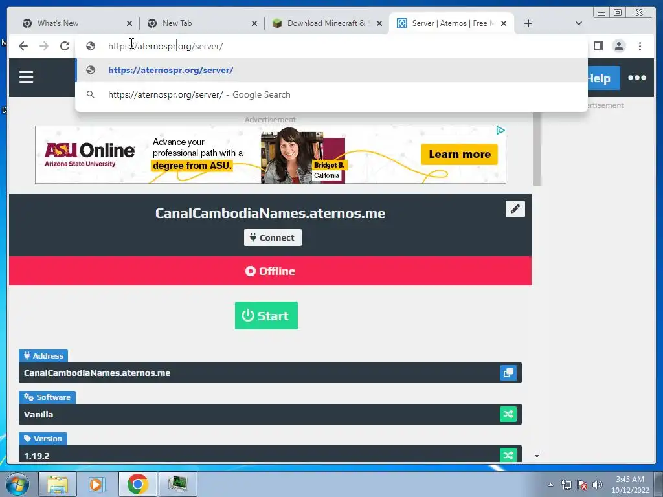Click the Help button
This screenshot has height=497, width=663.
603,78
